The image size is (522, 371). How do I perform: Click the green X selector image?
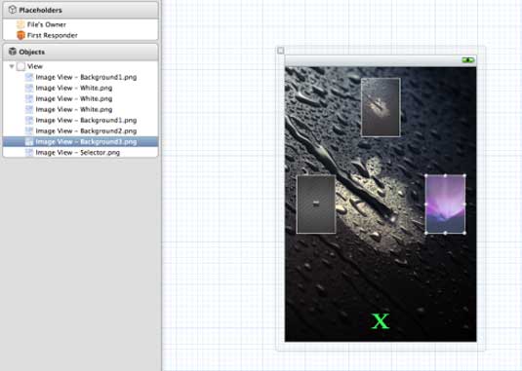click(x=381, y=321)
